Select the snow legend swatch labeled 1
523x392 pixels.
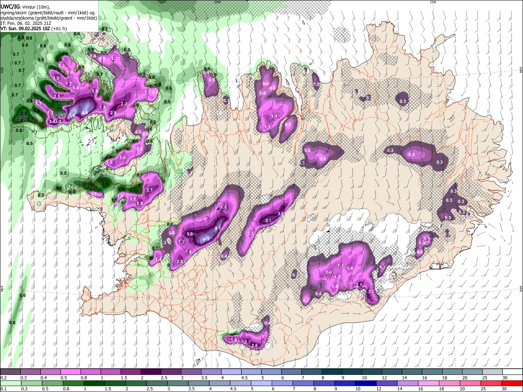click(x=110, y=372)
